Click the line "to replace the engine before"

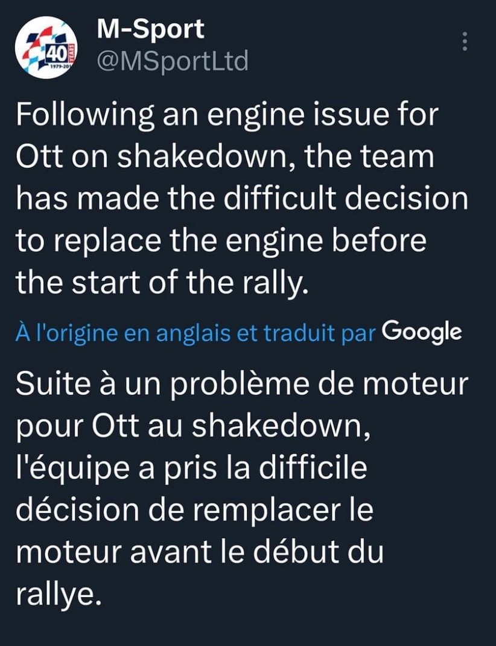221,241
